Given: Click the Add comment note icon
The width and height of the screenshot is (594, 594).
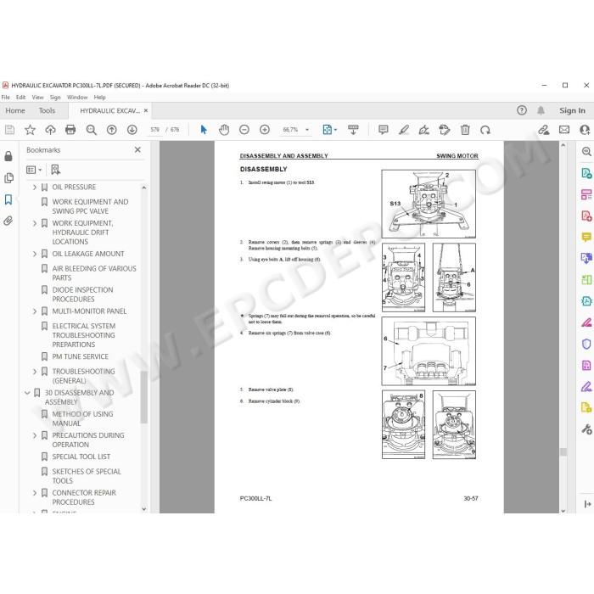Looking at the screenshot, I should 384,130.
